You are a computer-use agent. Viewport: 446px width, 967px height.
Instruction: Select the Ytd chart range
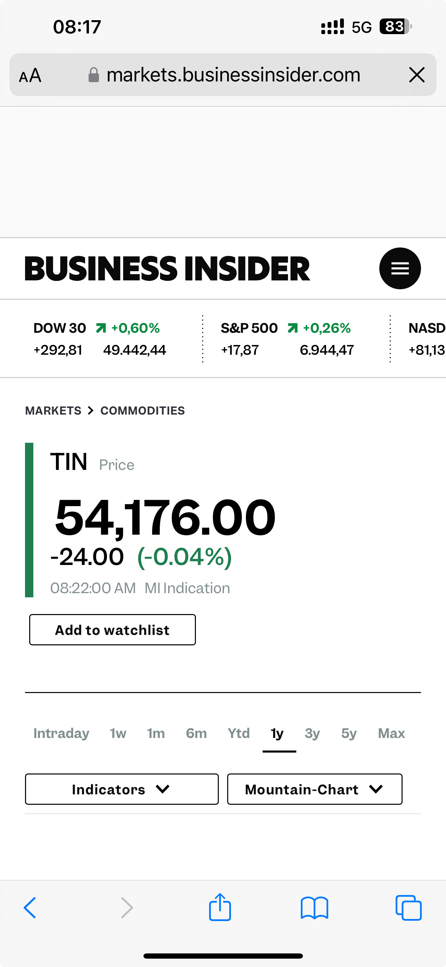click(239, 733)
